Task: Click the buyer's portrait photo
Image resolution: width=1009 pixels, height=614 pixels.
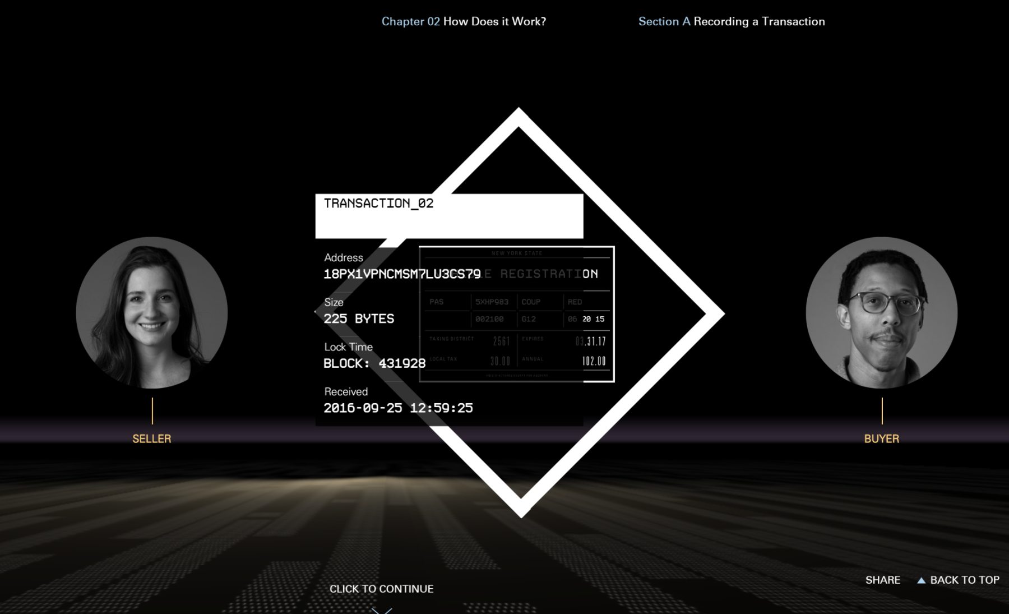Action: (x=881, y=312)
